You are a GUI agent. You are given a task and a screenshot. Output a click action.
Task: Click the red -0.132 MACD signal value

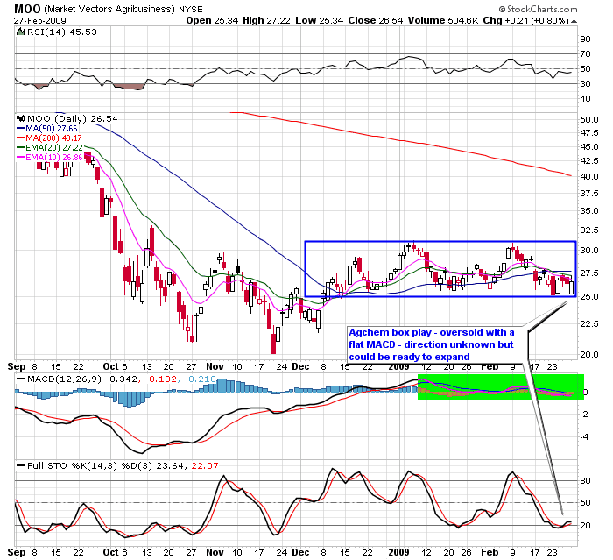tap(160, 379)
